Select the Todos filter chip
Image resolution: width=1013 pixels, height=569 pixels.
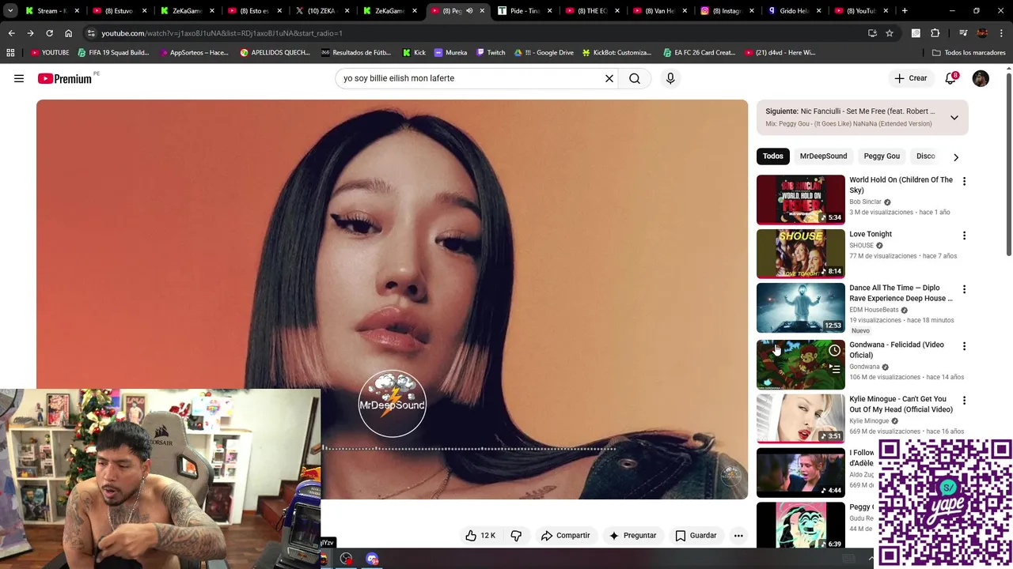[x=773, y=156]
